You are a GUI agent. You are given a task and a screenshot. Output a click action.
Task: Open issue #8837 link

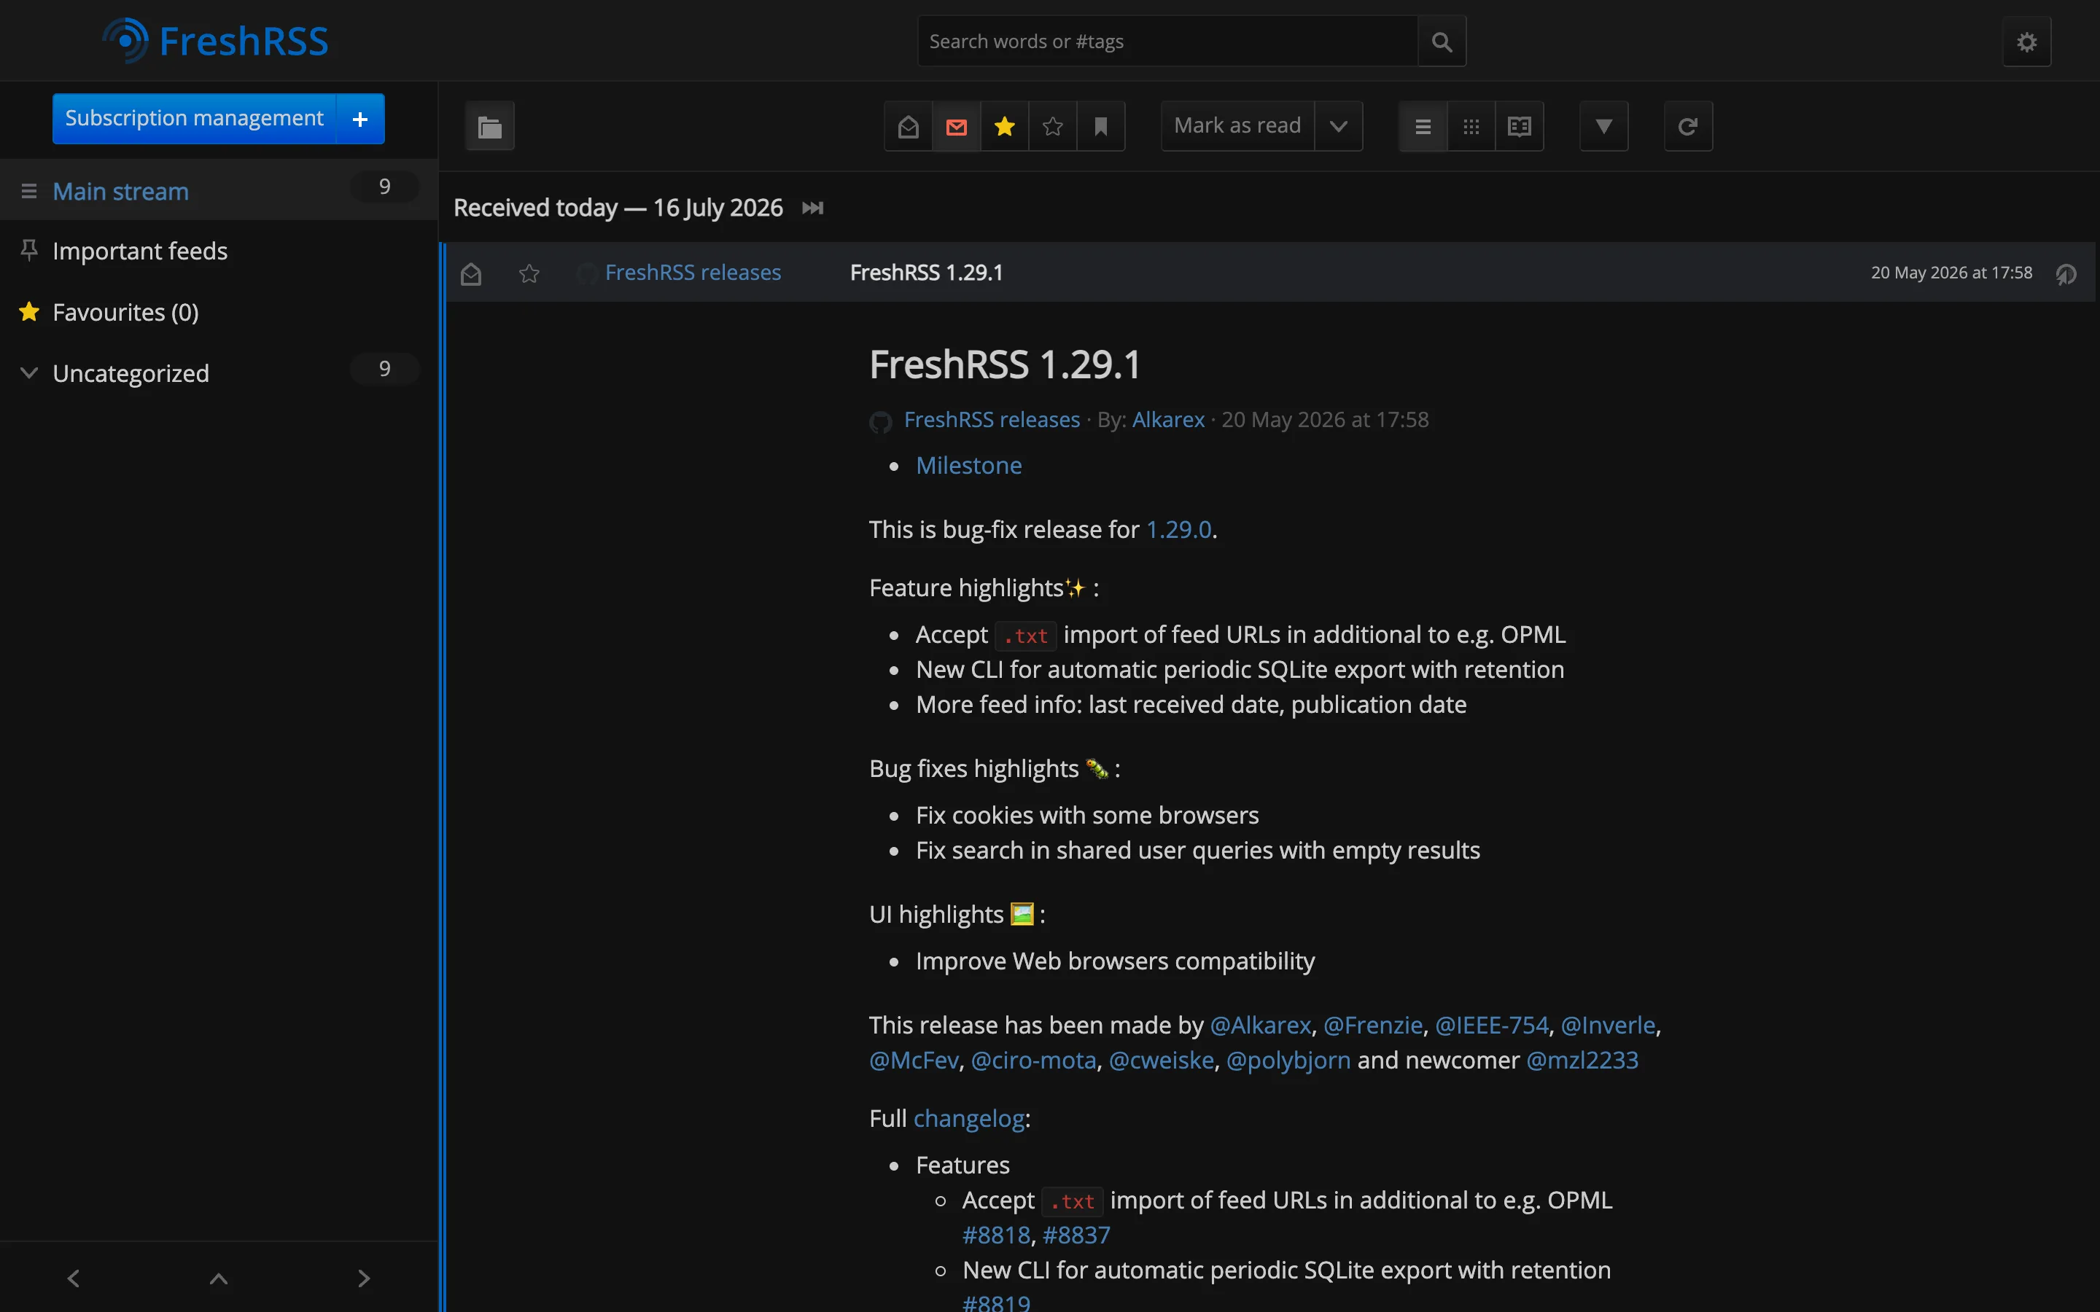pyautogui.click(x=1076, y=1235)
